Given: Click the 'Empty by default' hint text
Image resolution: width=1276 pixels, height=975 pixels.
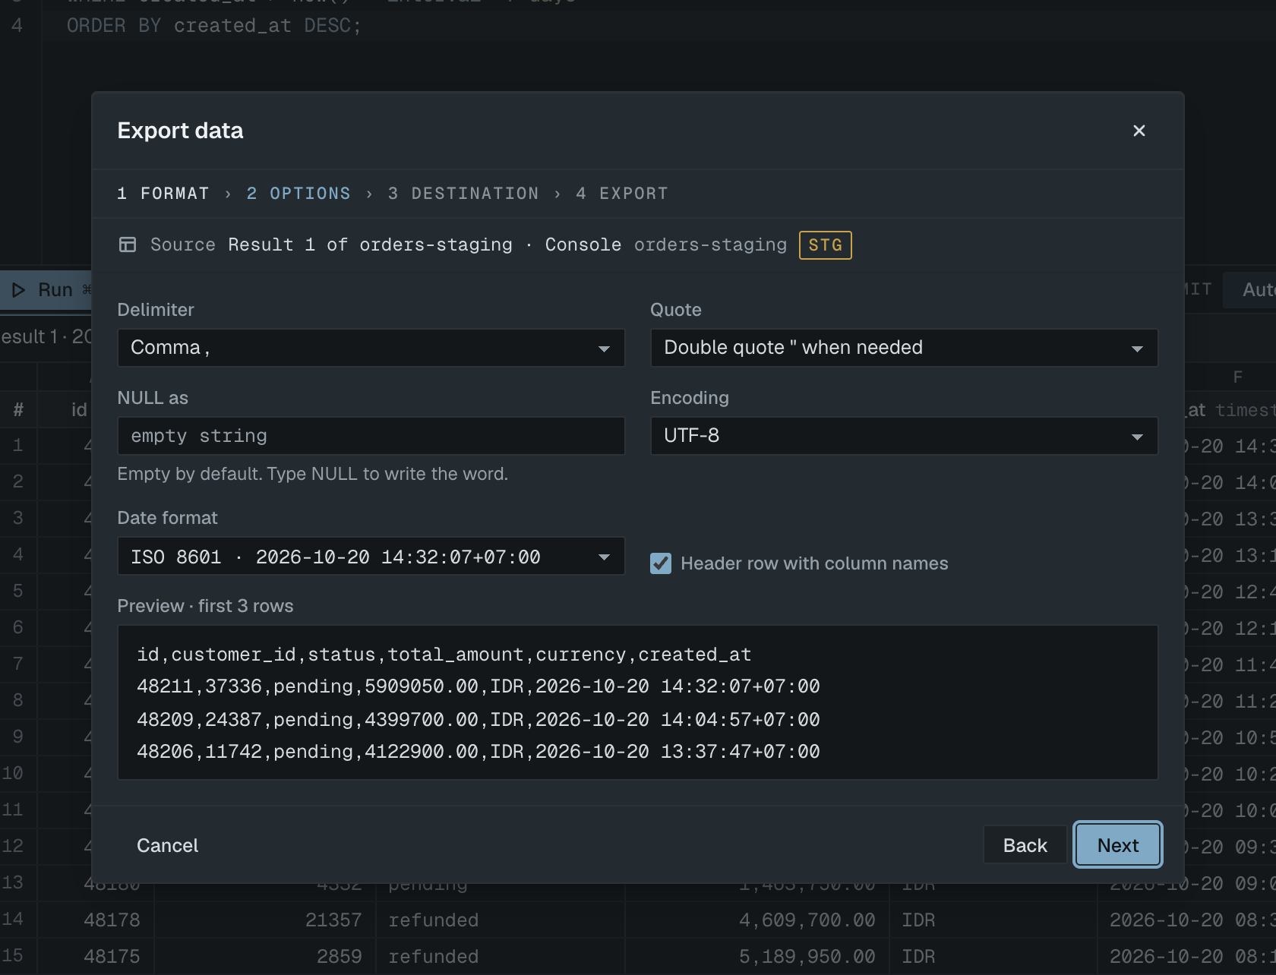Looking at the screenshot, I should pos(312,474).
